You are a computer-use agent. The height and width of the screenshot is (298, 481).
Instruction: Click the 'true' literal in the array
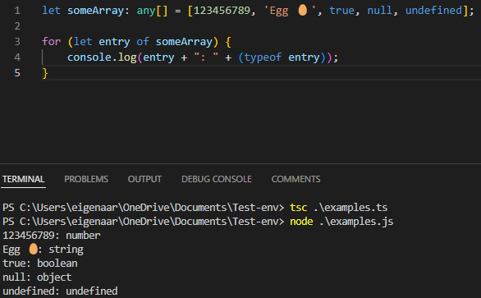click(x=342, y=11)
